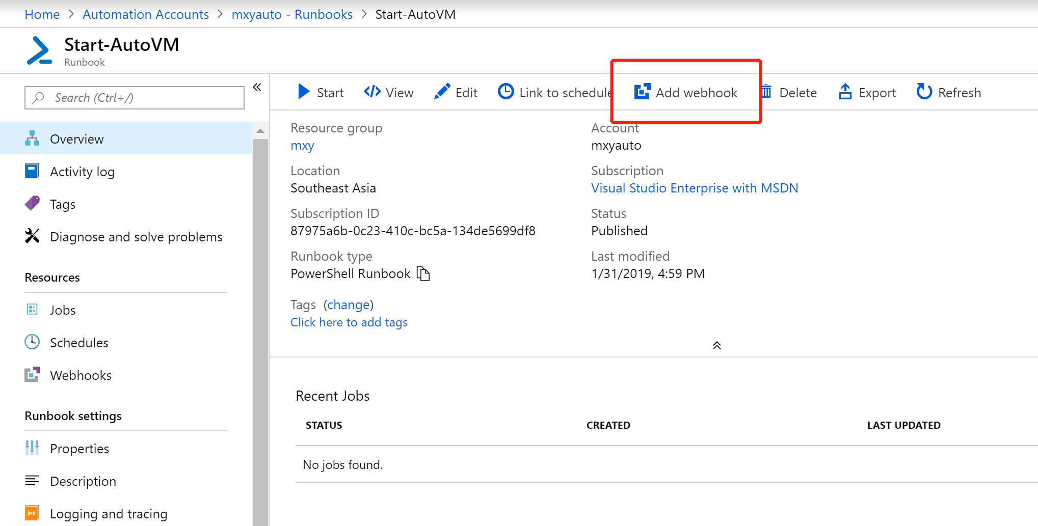This screenshot has width=1038, height=526.
Task: Click the View code icon
Action: point(372,92)
